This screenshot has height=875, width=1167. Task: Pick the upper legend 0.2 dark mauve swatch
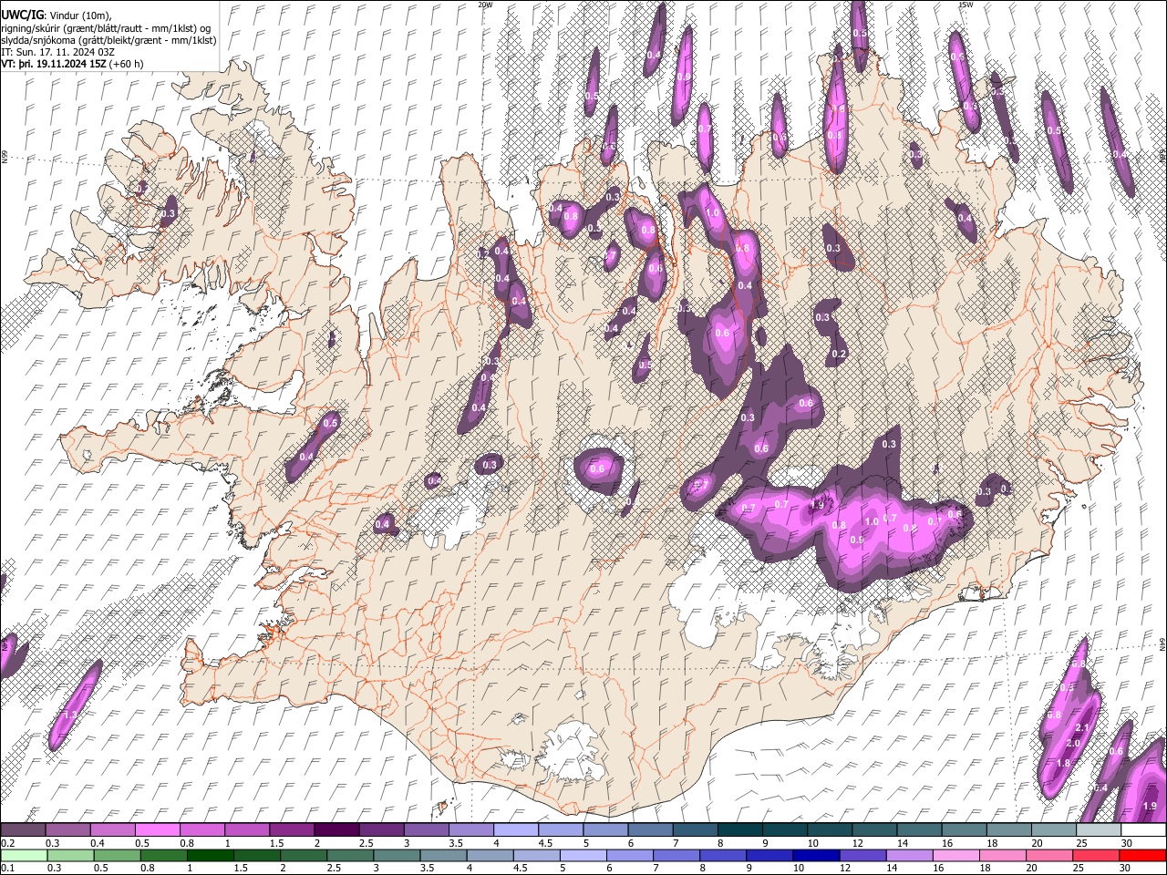click(22, 829)
